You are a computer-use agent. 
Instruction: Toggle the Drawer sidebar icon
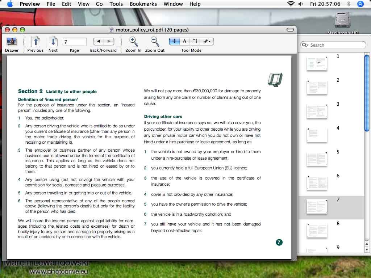(x=12, y=42)
